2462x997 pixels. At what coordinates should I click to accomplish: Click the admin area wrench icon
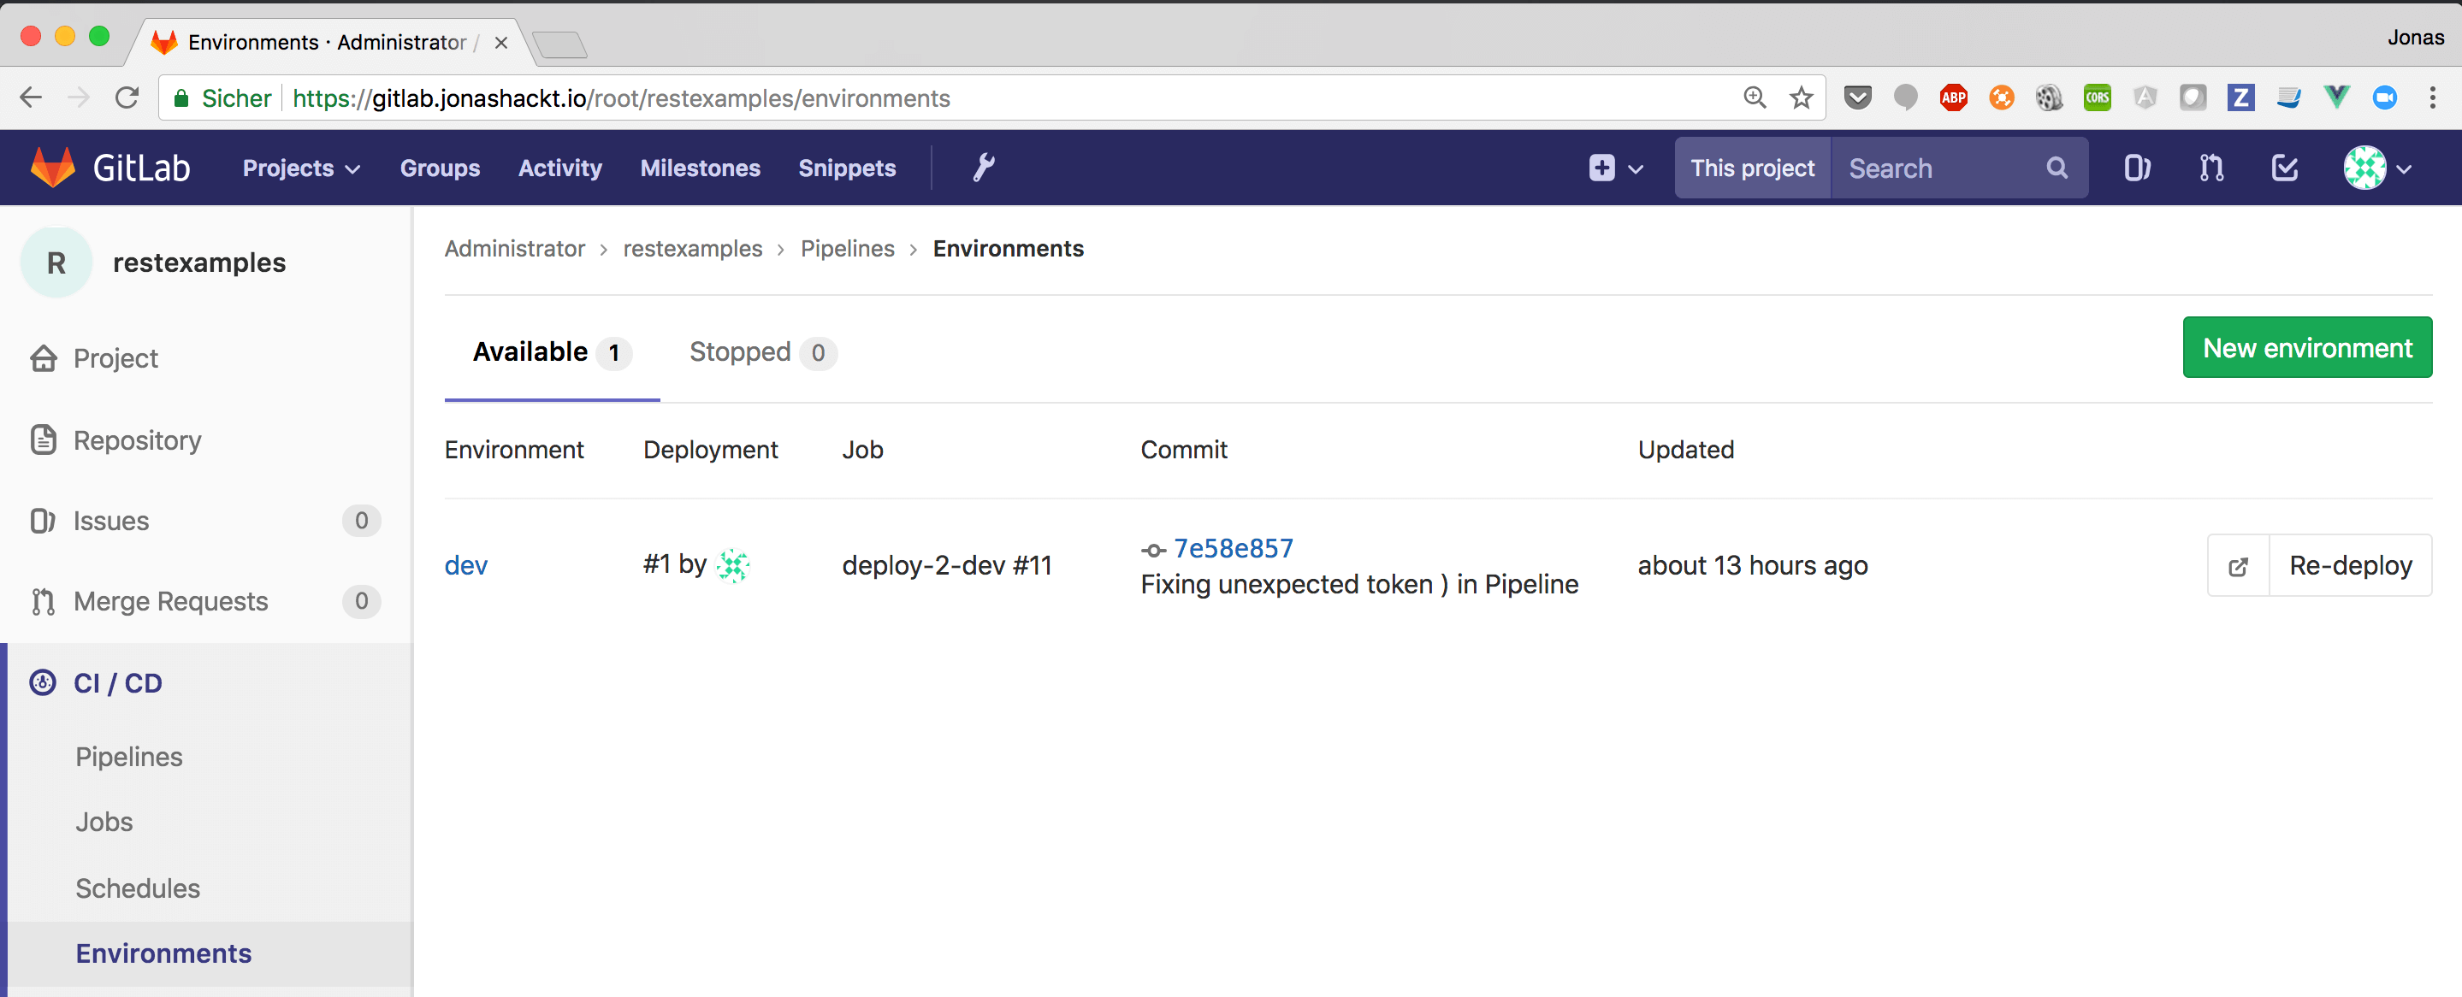[x=984, y=168]
